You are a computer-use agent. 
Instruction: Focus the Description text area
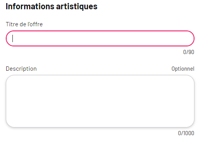(x=100, y=101)
